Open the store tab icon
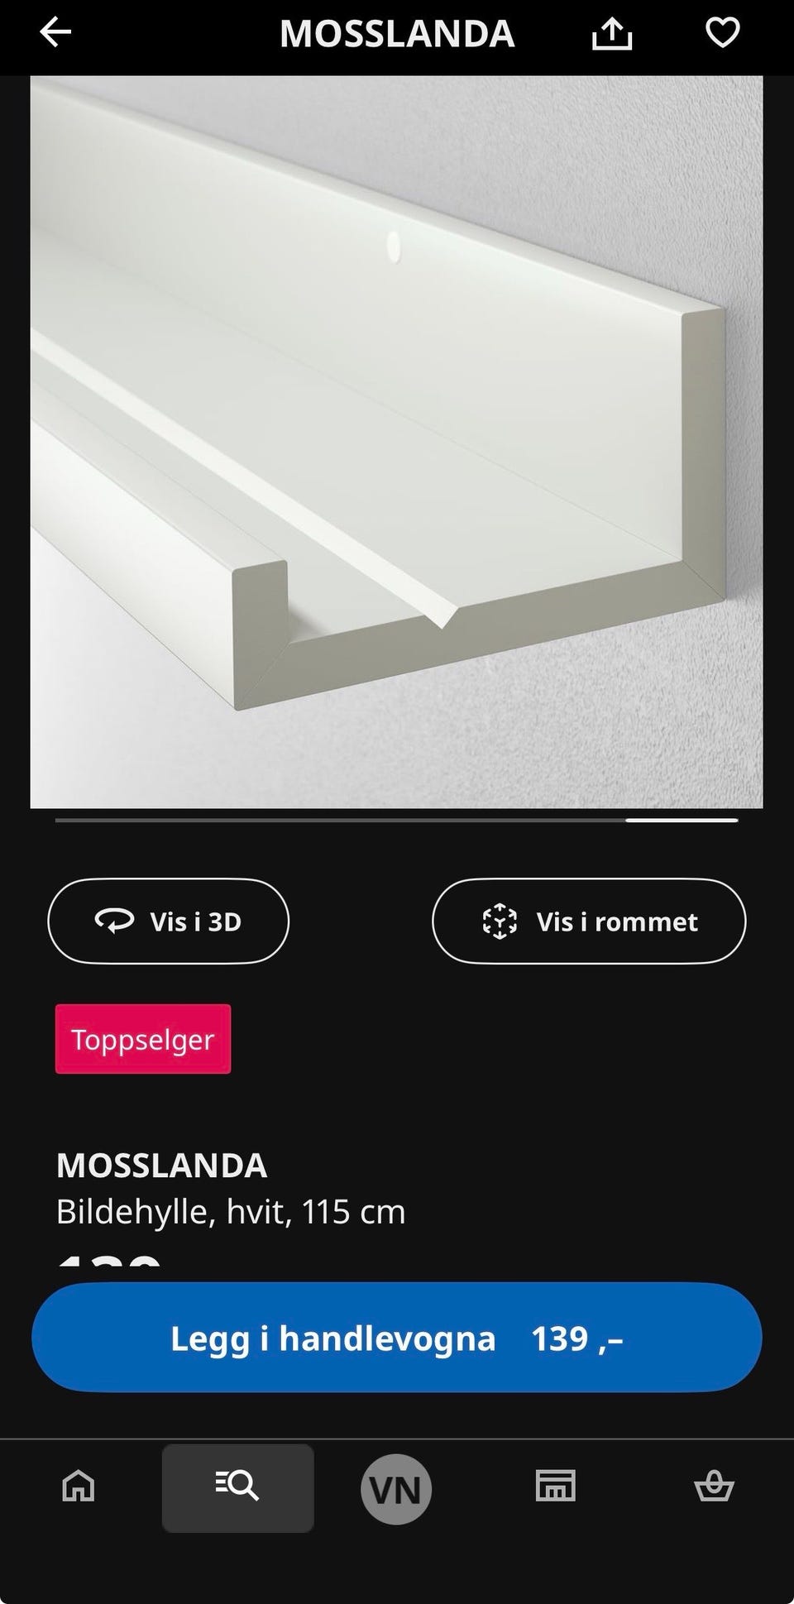Screen dimensions: 794x1604 pos(555,1487)
